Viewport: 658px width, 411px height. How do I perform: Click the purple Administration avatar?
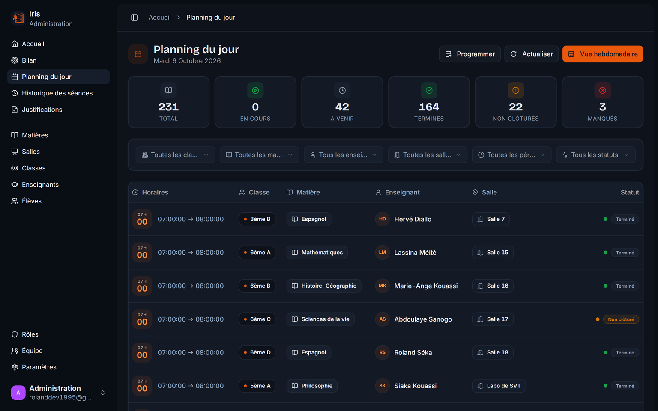coord(18,393)
